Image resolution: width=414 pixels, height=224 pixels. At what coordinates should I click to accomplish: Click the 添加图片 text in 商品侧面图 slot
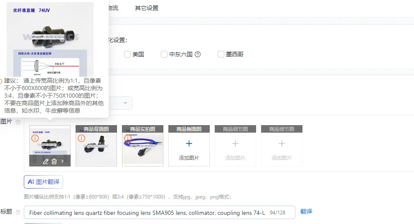(189, 158)
